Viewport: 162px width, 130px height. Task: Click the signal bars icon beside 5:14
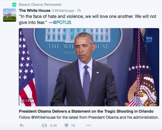pos(32,101)
